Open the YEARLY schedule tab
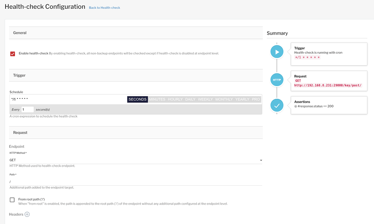Image resolution: width=374 pixels, height=224 pixels. [241, 99]
